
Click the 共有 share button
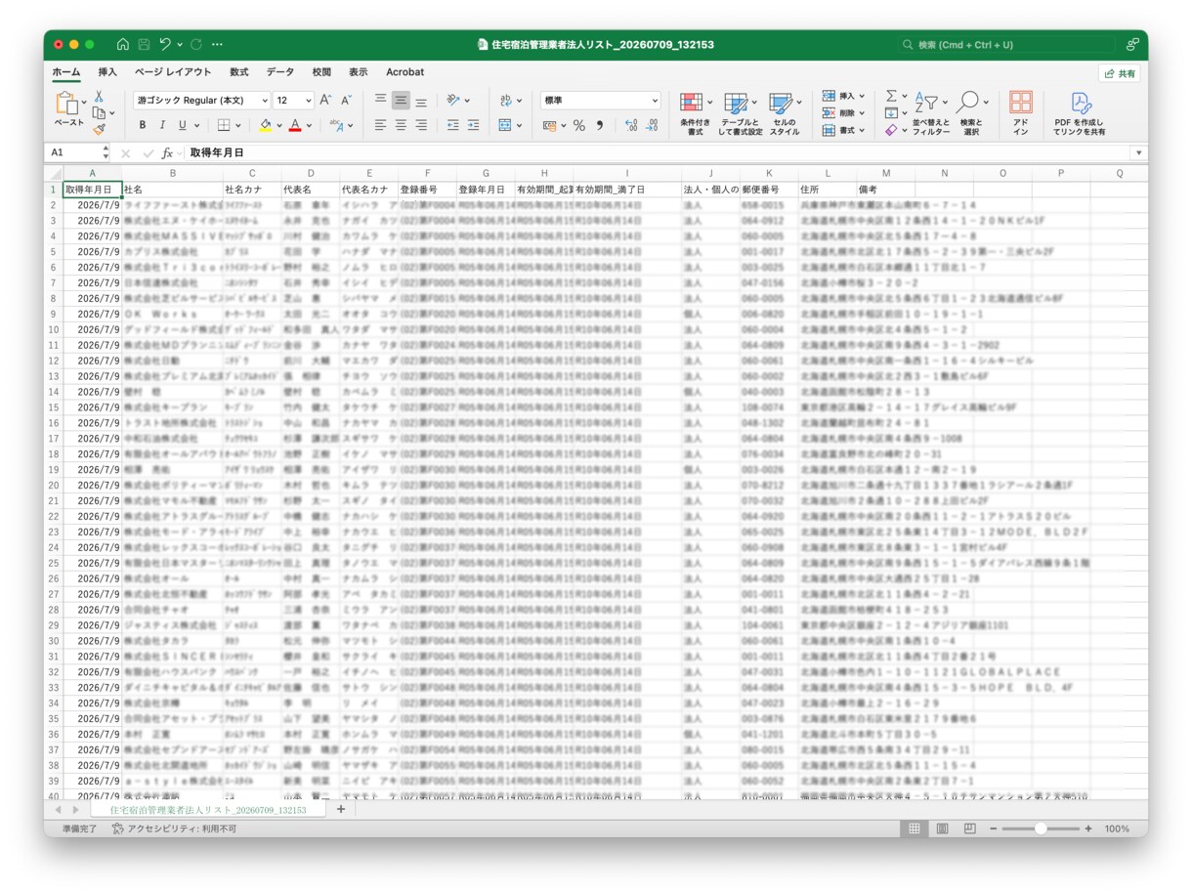tap(1120, 73)
